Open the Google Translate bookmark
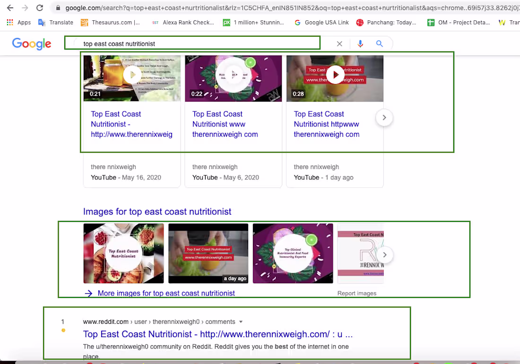 click(x=55, y=22)
